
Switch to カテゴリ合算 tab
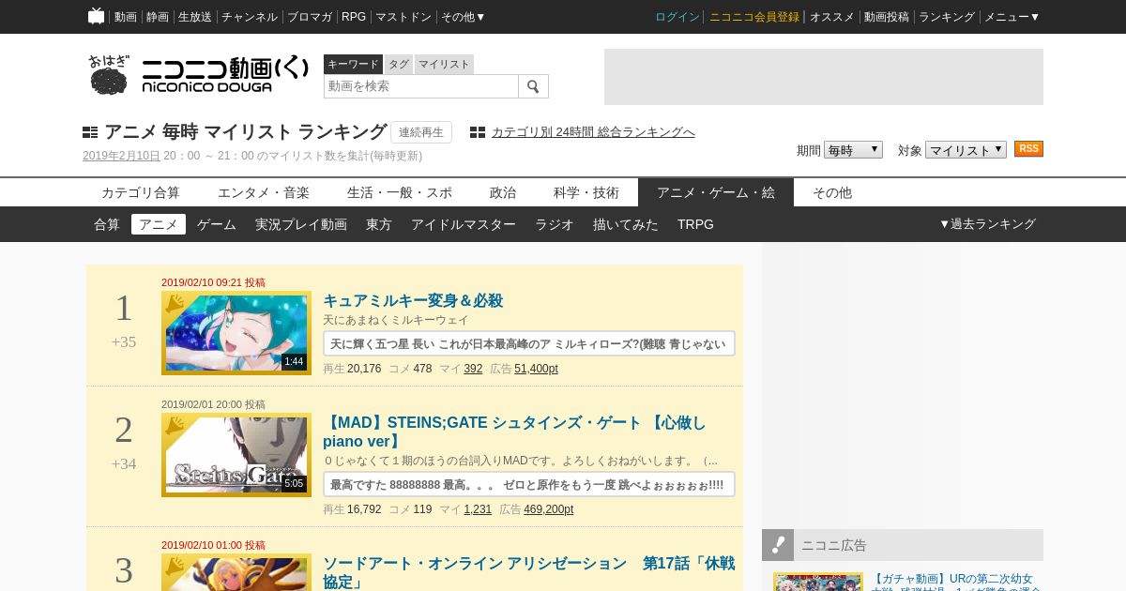[x=141, y=192]
